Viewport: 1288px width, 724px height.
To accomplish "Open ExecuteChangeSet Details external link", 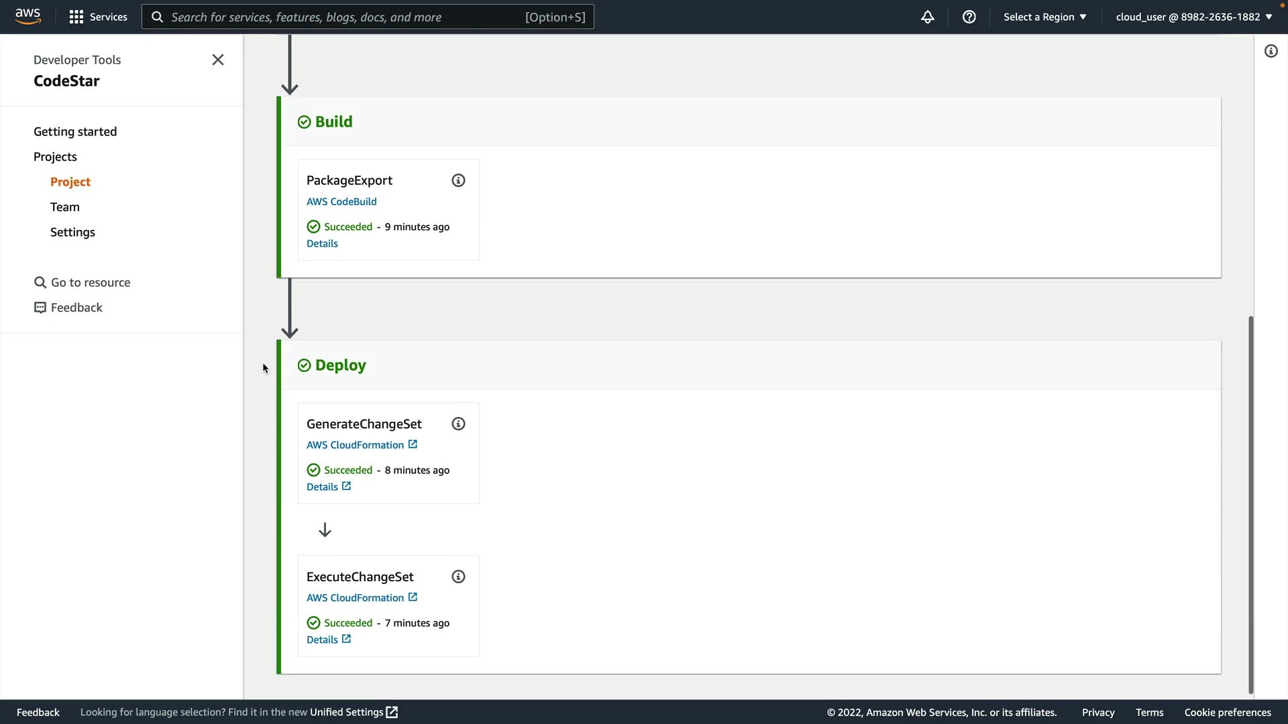I will coord(329,640).
